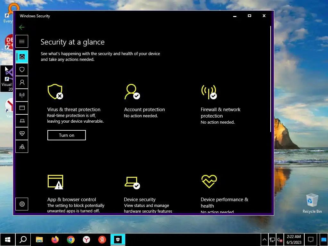The image size is (328, 246).
Task: Click the Firewall & network antenna tile icon
Action: point(209,92)
